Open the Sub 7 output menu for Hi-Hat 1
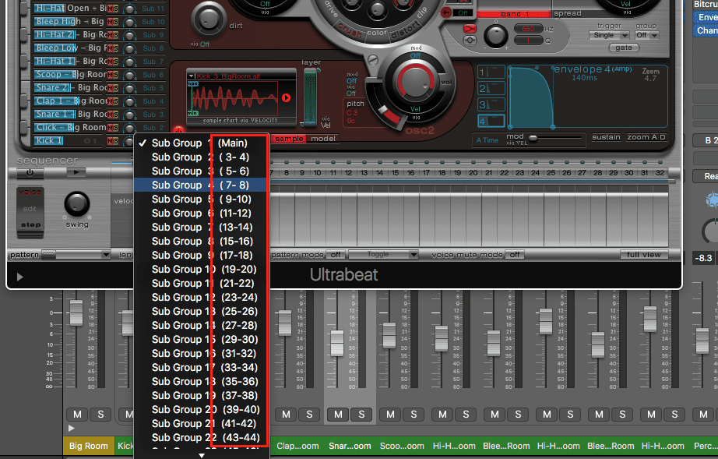The height and width of the screenshot is (459, 718). 153,62
